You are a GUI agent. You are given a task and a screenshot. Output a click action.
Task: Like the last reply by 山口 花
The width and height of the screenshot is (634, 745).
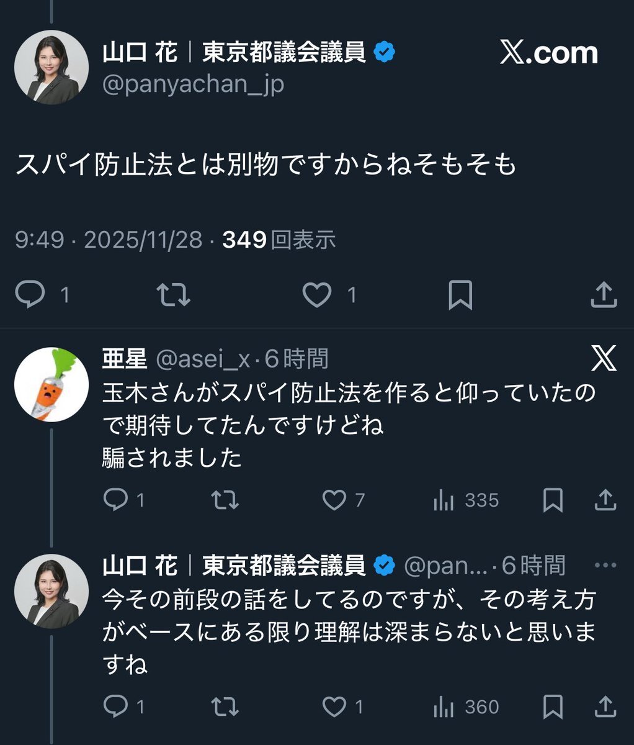coord(335,707)
